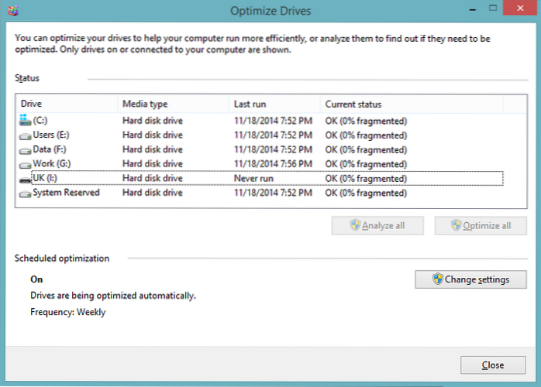Click the Optimize all button
Image resolution: width=541 pixels, height=387 pixels.
(481, 226)
